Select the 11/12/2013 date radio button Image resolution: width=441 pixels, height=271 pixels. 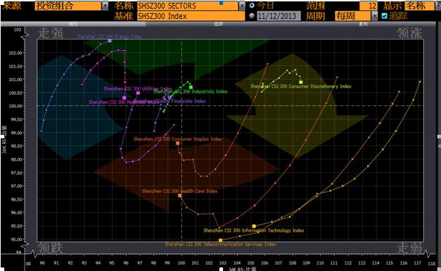252,15
